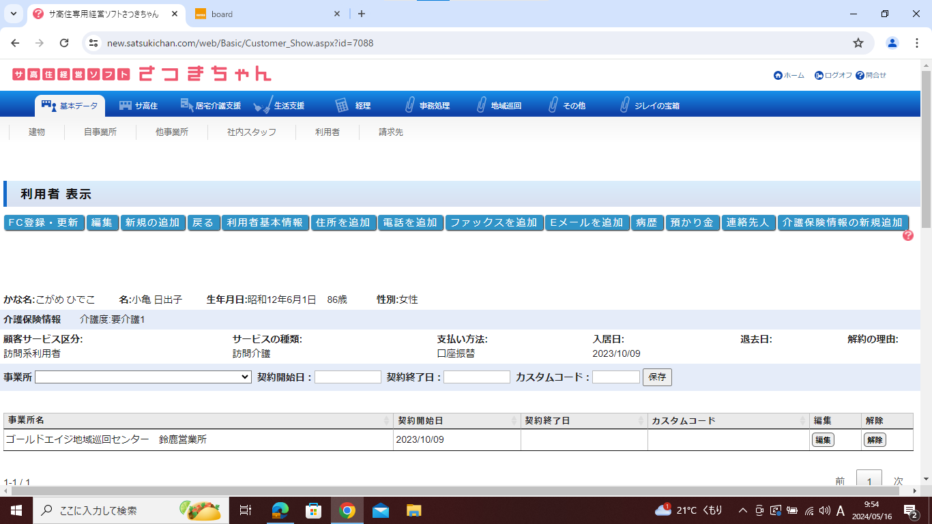Sort by 事業所名 column header arrows
The height and width of the screenshot is (524, 932).
tap(388, 421)
